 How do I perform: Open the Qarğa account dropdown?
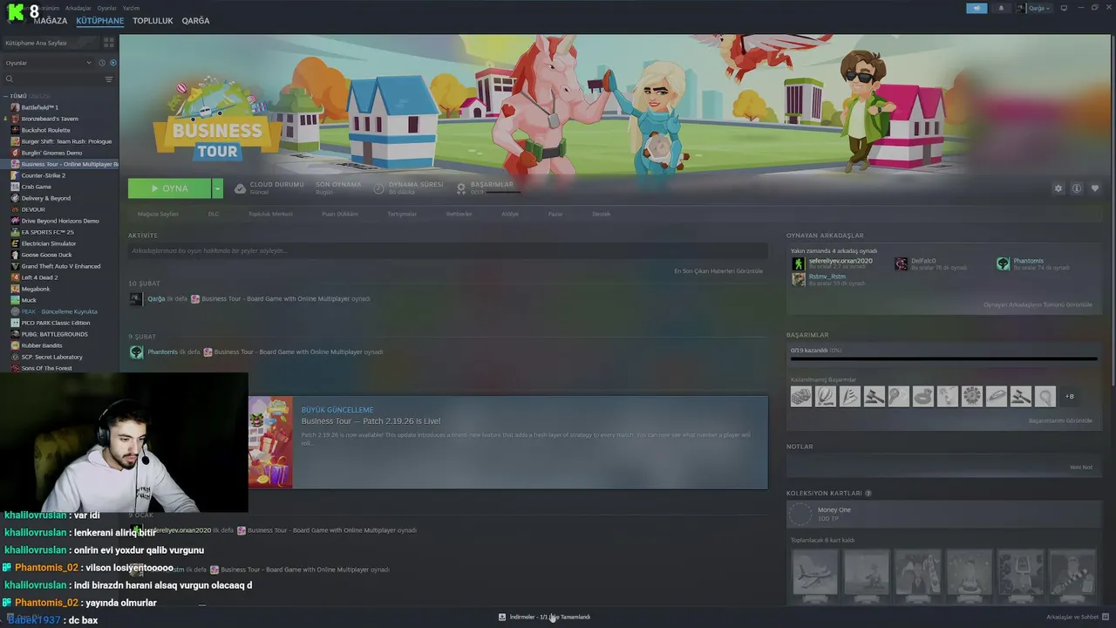1033,8
